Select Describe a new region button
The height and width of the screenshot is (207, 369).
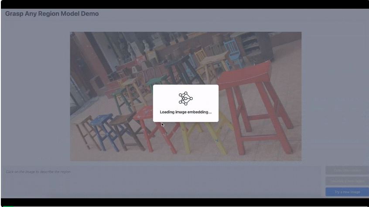pyautogui.click(x=347, y=181)
